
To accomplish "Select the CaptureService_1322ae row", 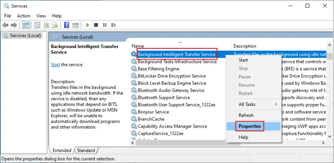I will click(x=161, y=133).
